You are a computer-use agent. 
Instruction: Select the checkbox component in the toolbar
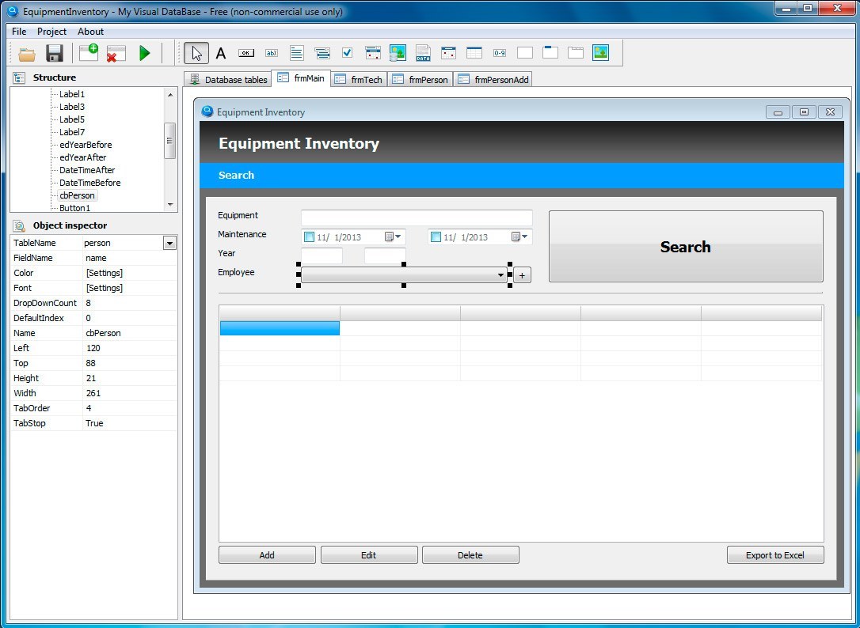coord(347,53)
